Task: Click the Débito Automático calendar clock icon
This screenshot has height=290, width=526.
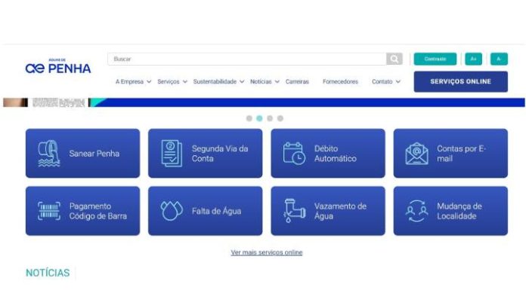Action: tap(294, 154)
